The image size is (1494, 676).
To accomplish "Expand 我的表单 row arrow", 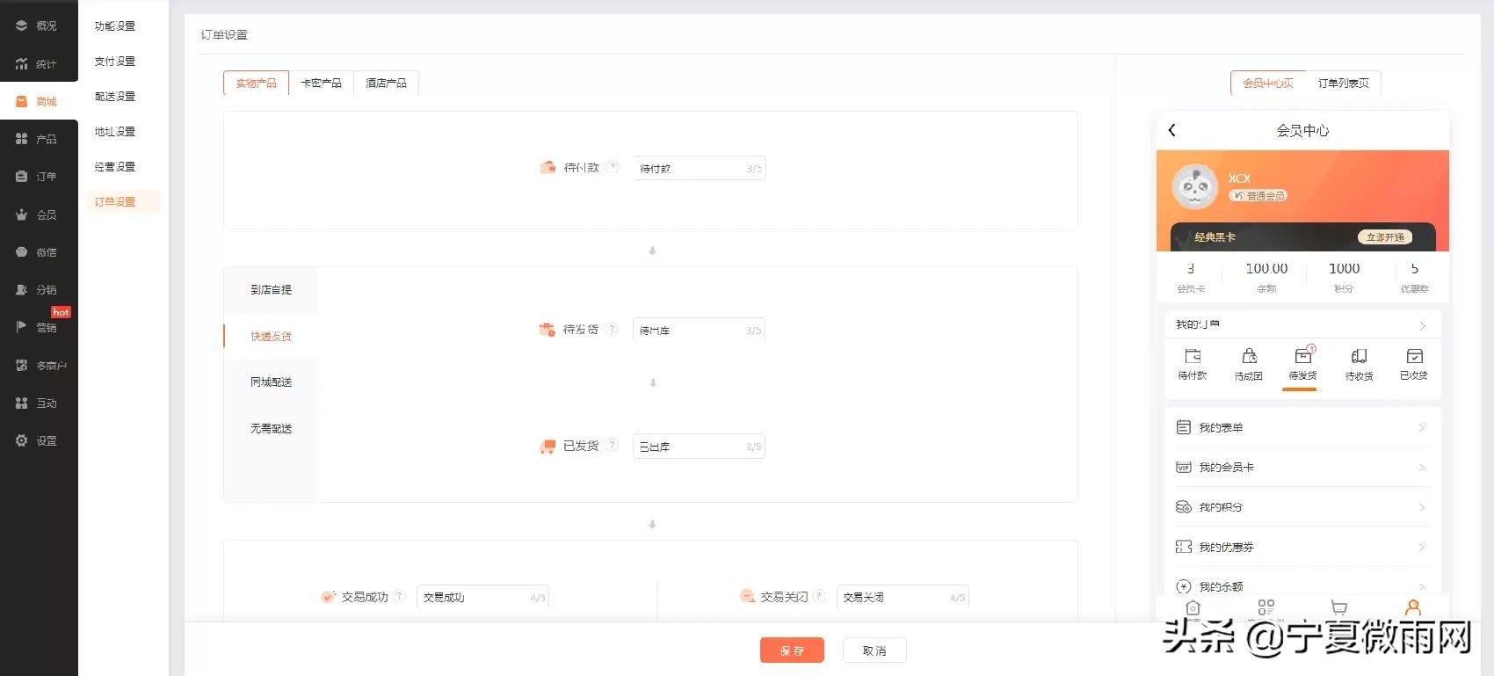I will pos(1422,428).
